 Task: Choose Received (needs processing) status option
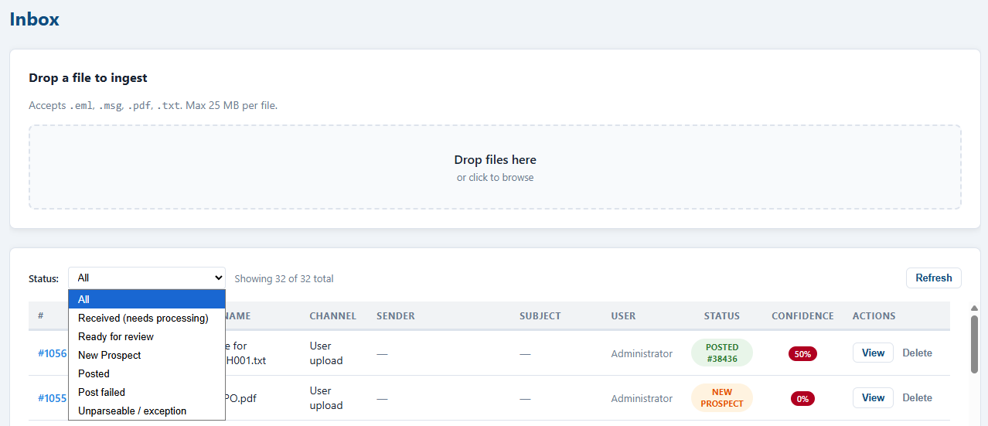tap(147, 318)
